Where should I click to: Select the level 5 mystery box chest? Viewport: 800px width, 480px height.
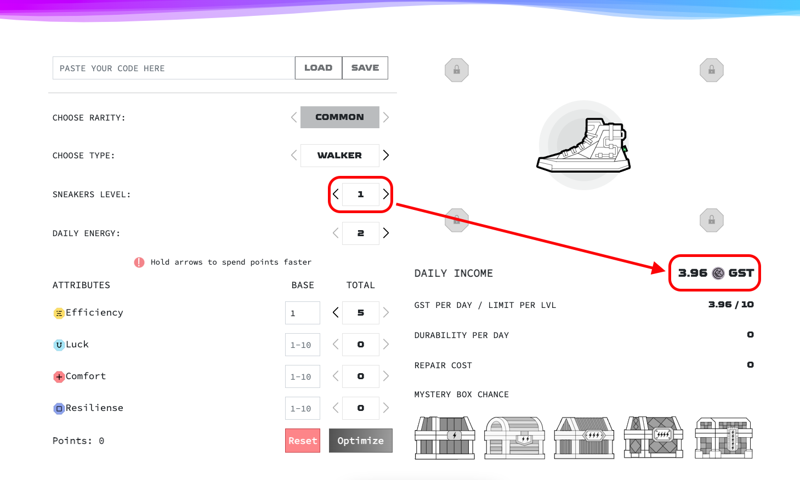click(724, 437)
